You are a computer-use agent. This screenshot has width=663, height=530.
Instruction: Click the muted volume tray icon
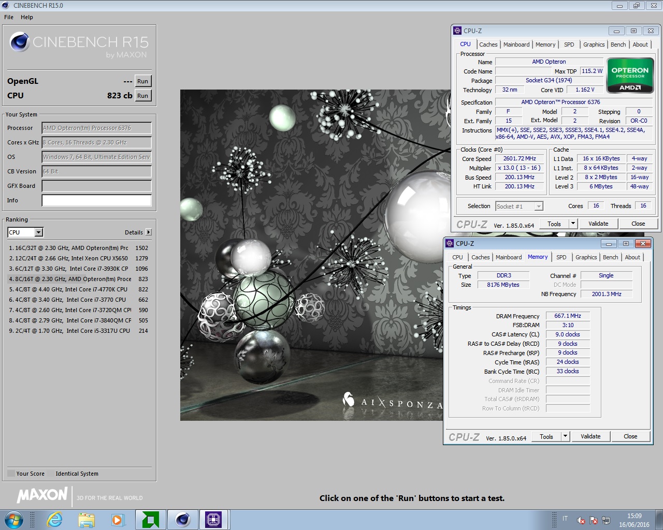point(581,520)
